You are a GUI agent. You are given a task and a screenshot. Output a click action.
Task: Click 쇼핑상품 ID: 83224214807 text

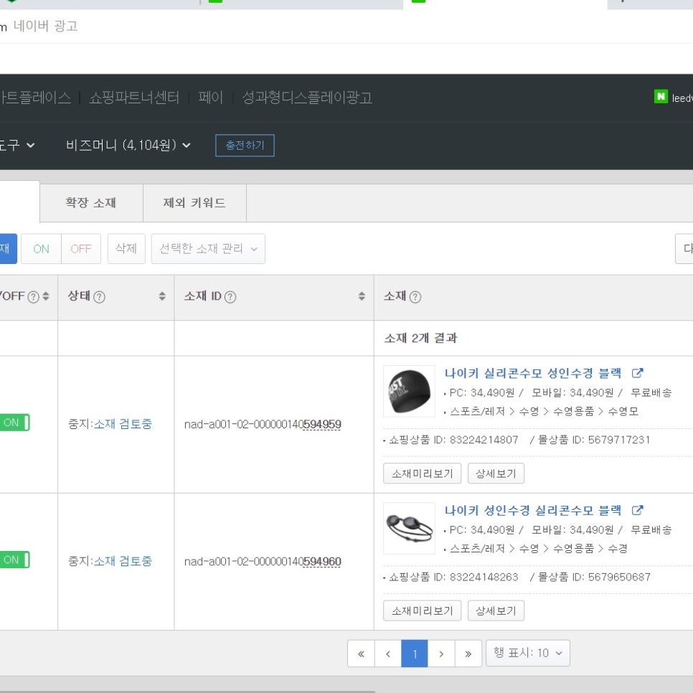tap(453, 440)
